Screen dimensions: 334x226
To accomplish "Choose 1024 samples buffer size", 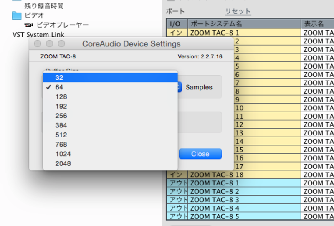I will [x=110, y=154].
